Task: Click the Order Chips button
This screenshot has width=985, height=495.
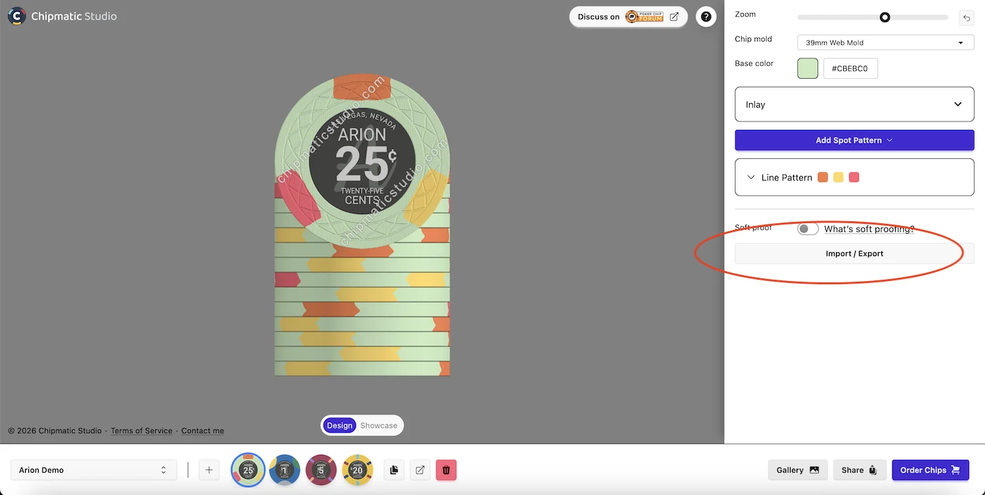Action: point(930,470)
